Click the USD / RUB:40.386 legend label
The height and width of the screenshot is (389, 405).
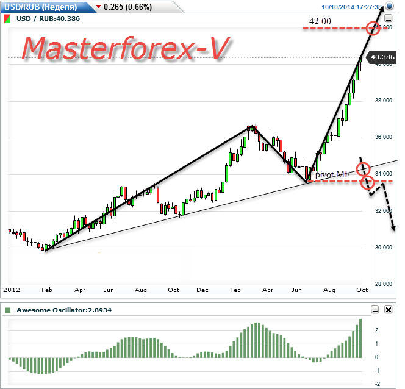pos(48,19)
